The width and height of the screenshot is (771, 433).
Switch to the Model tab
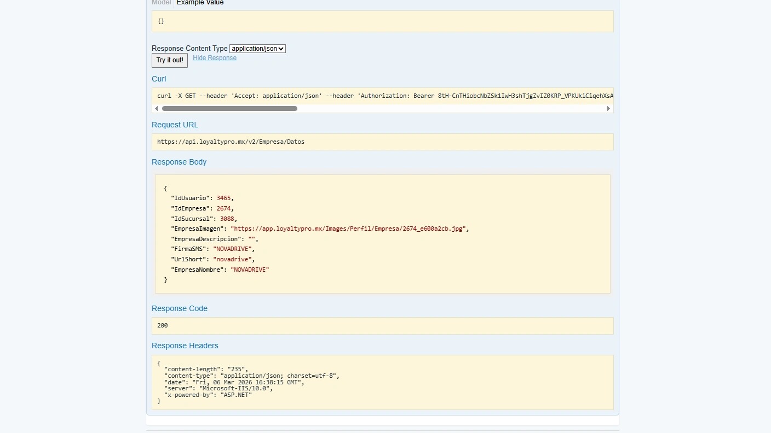[162, 3]
